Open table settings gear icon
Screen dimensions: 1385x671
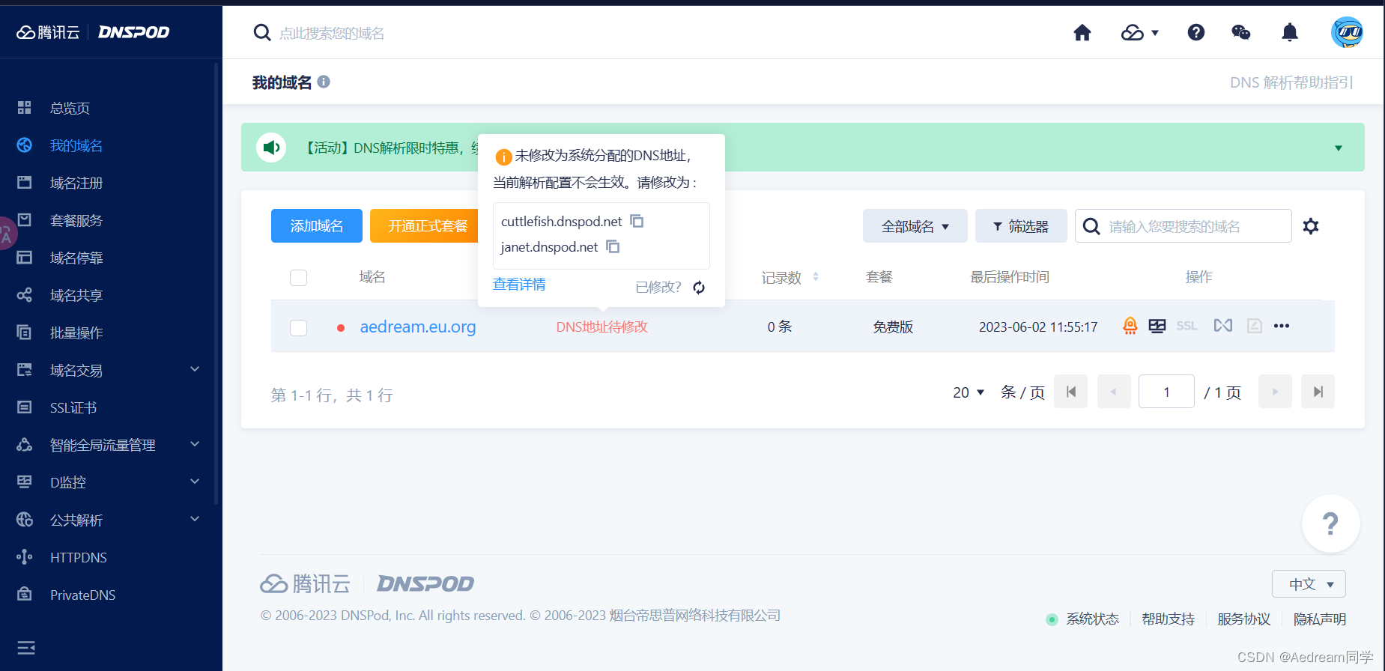(x=1311, y=226)
